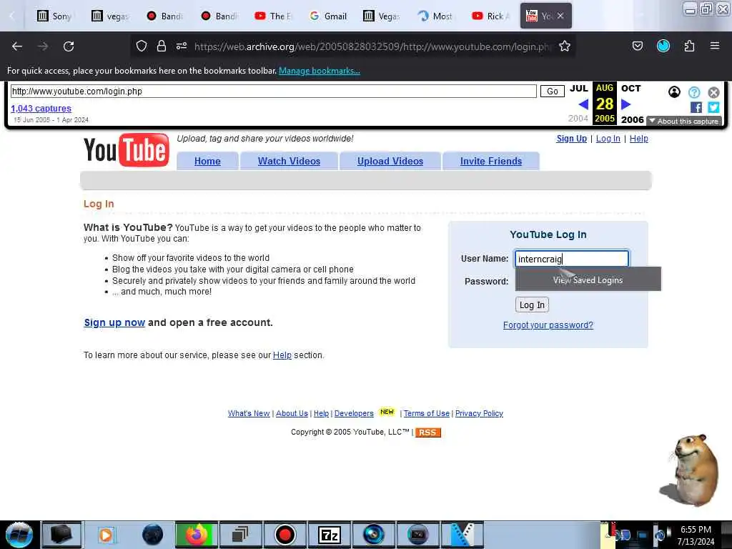Share the capture on Facebook
Screen dimensions: 732x549
tap(696, 107)
